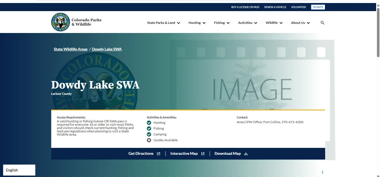Click the italic info icon at bottom right
This screenshot has width=380, height=177.
pos(322,172)
